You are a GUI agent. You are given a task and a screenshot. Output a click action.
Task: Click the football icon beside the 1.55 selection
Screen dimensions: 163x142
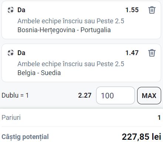click(x=11, y=10)
